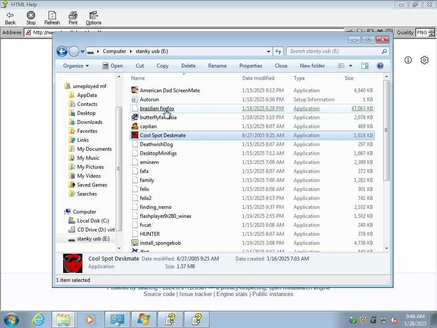The height and width of the screenshot is (328, 437).
Task: Select the capitan application icon
Action: point(135,126)
